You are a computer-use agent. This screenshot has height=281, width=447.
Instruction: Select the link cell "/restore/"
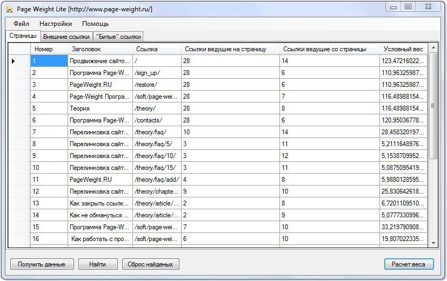[157, 85]
